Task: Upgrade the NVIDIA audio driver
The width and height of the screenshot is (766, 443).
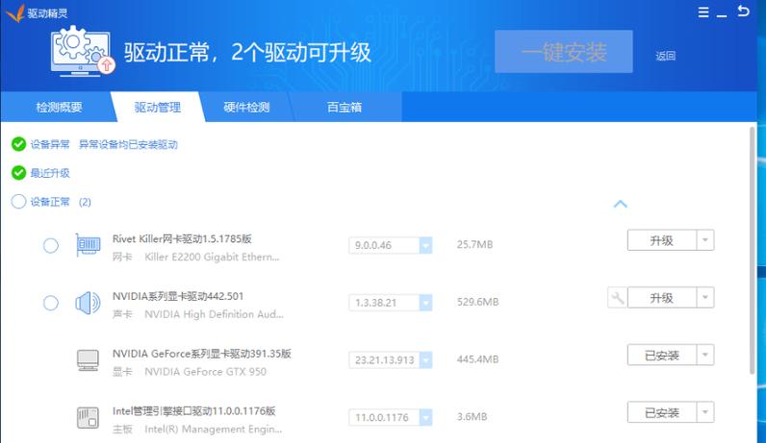Action: click(x=662, y=298)
